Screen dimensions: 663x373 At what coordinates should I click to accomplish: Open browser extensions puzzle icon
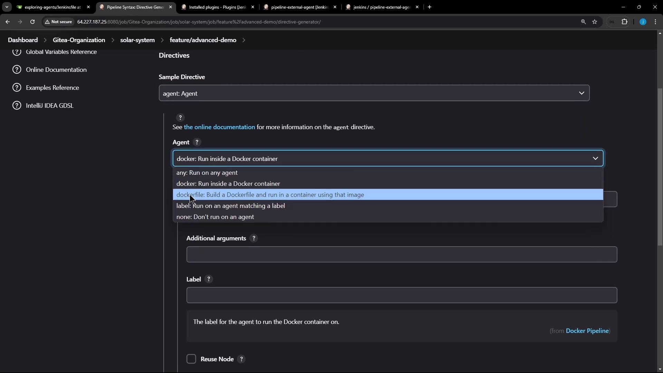point(624,22)
